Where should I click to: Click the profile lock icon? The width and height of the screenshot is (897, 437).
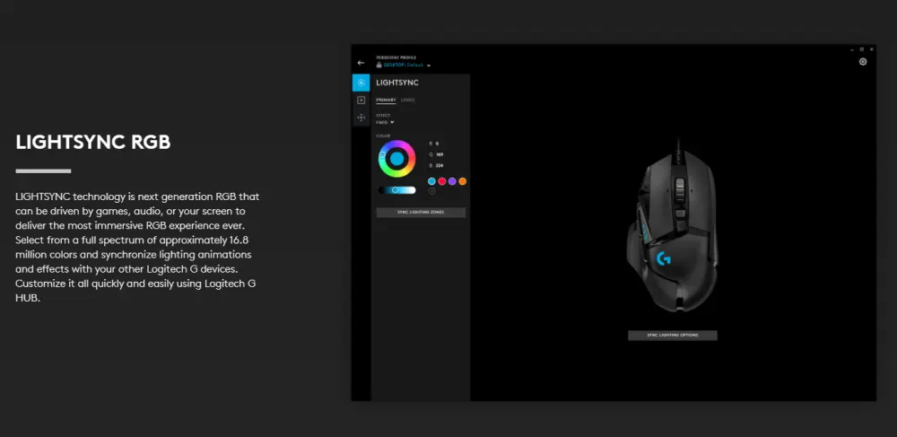379,66
